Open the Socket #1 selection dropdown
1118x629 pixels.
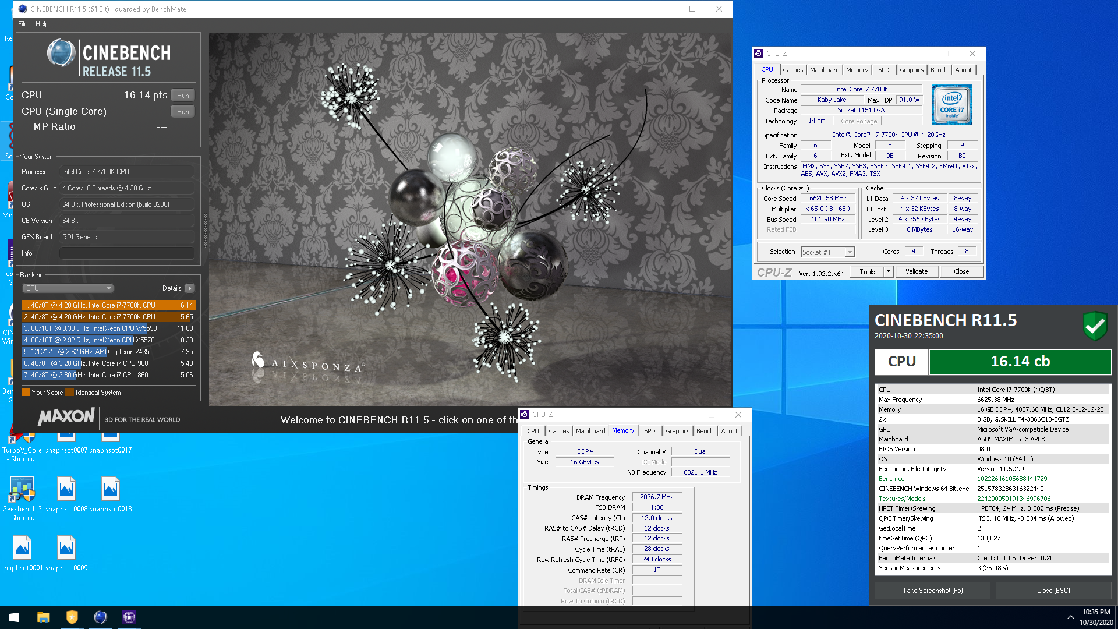pos(827,252)
